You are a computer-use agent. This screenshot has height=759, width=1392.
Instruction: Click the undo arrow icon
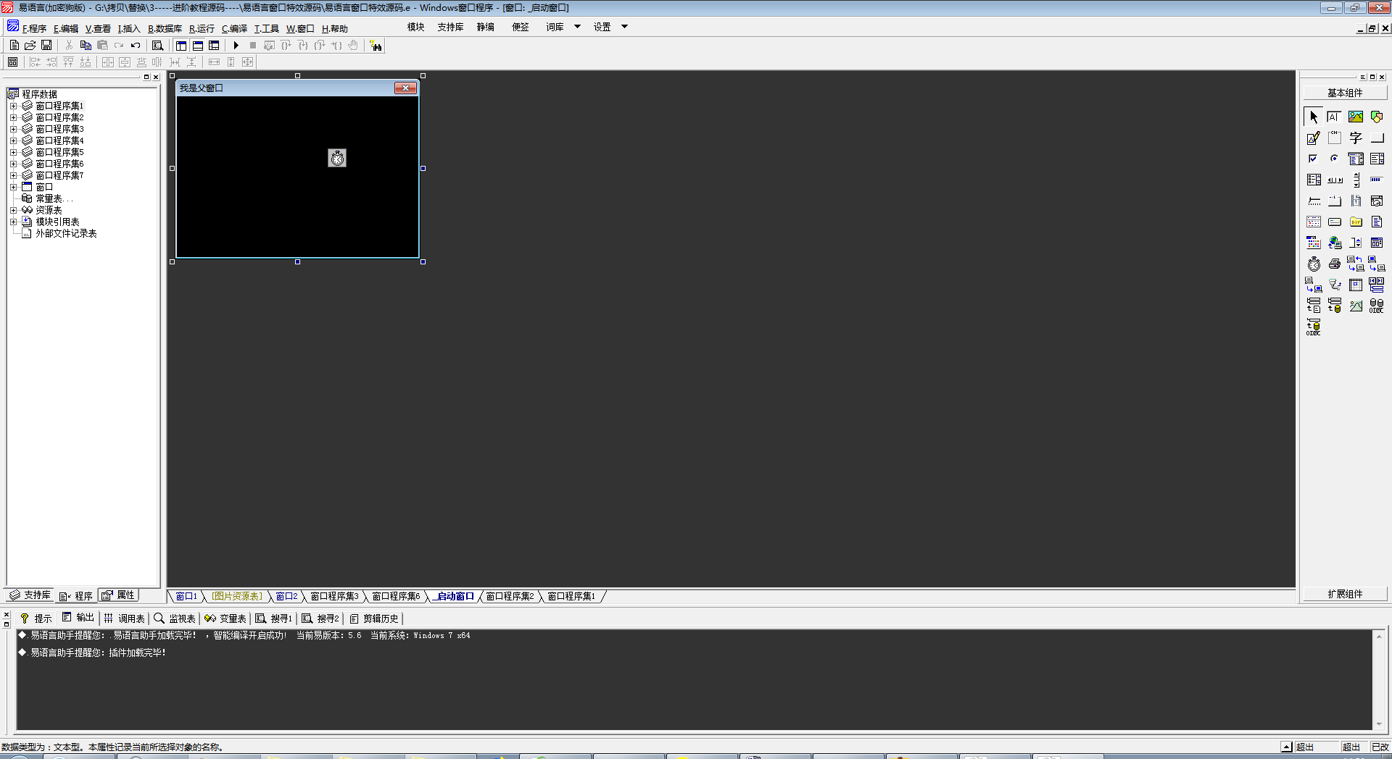136,45
